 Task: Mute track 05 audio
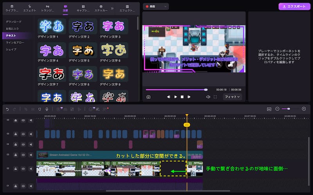point(31,134)
